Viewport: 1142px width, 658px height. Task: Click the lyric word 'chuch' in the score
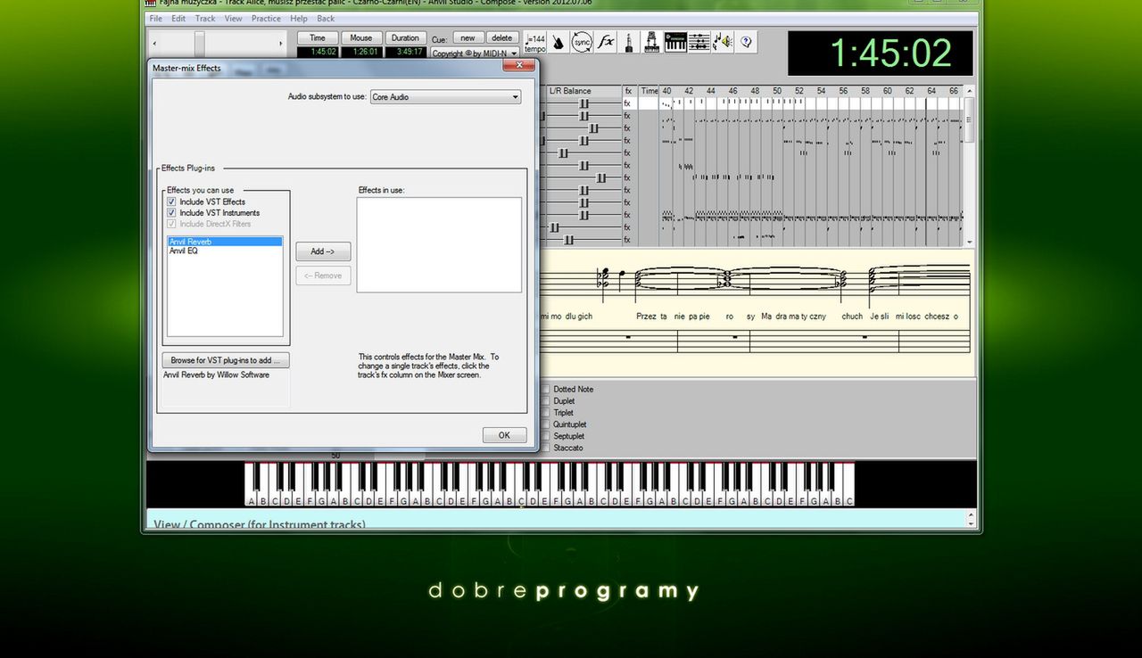click(852, 317)
